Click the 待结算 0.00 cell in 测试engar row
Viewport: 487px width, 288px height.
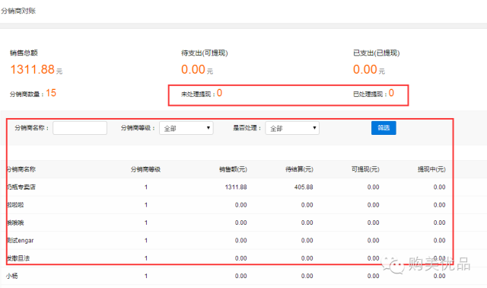tap(307, 241)
